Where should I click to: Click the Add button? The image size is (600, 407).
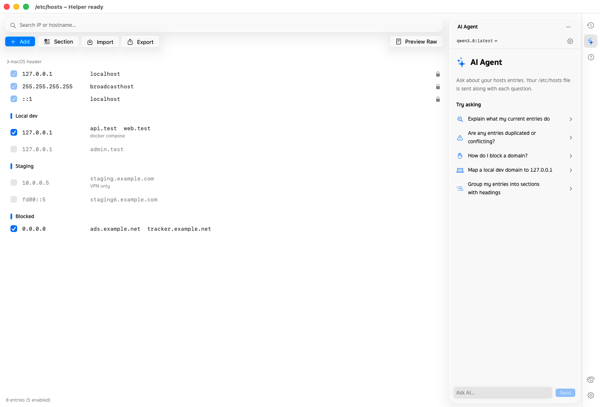click(x=20, y=42)
